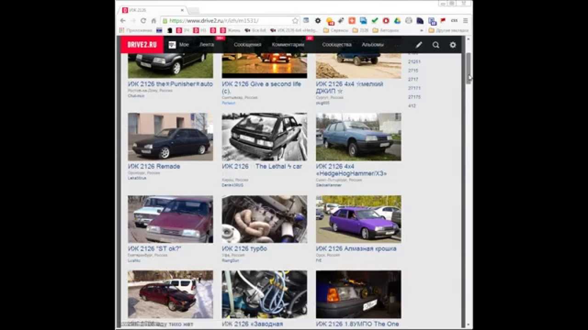
Task: Open the Приложения bookmarks shortcut
Action: coord(136,30)
